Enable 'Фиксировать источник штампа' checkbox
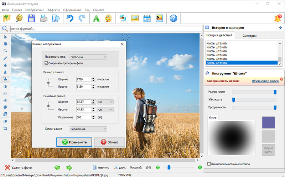This screenshot has height=177, width=285. (x=209, y=164)
